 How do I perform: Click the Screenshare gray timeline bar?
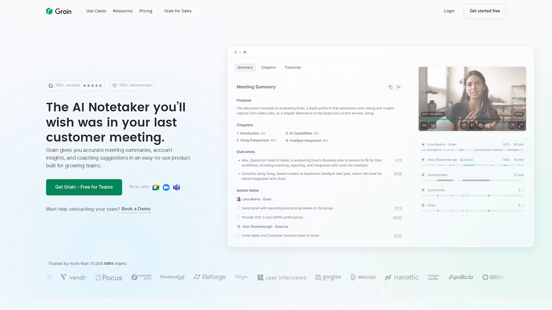pos(472,180)
